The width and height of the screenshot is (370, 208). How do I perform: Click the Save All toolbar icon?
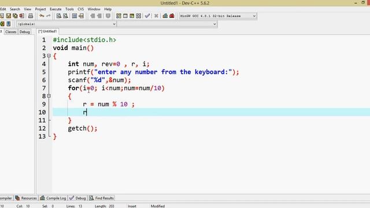coord(15,16)
